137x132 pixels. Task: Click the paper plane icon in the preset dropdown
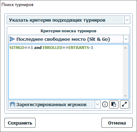tap(12, 39)
